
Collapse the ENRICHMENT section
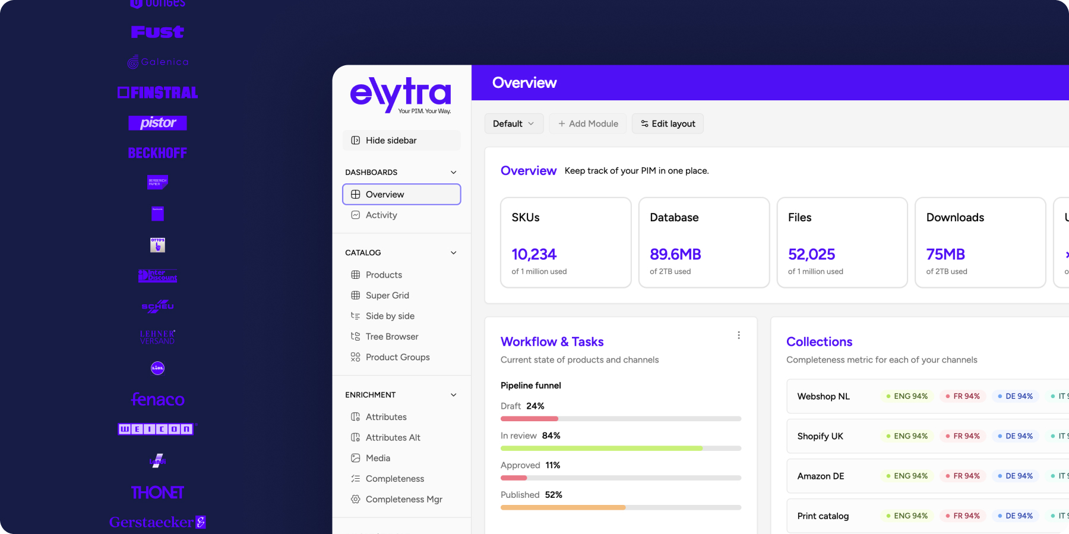(453, 395)
